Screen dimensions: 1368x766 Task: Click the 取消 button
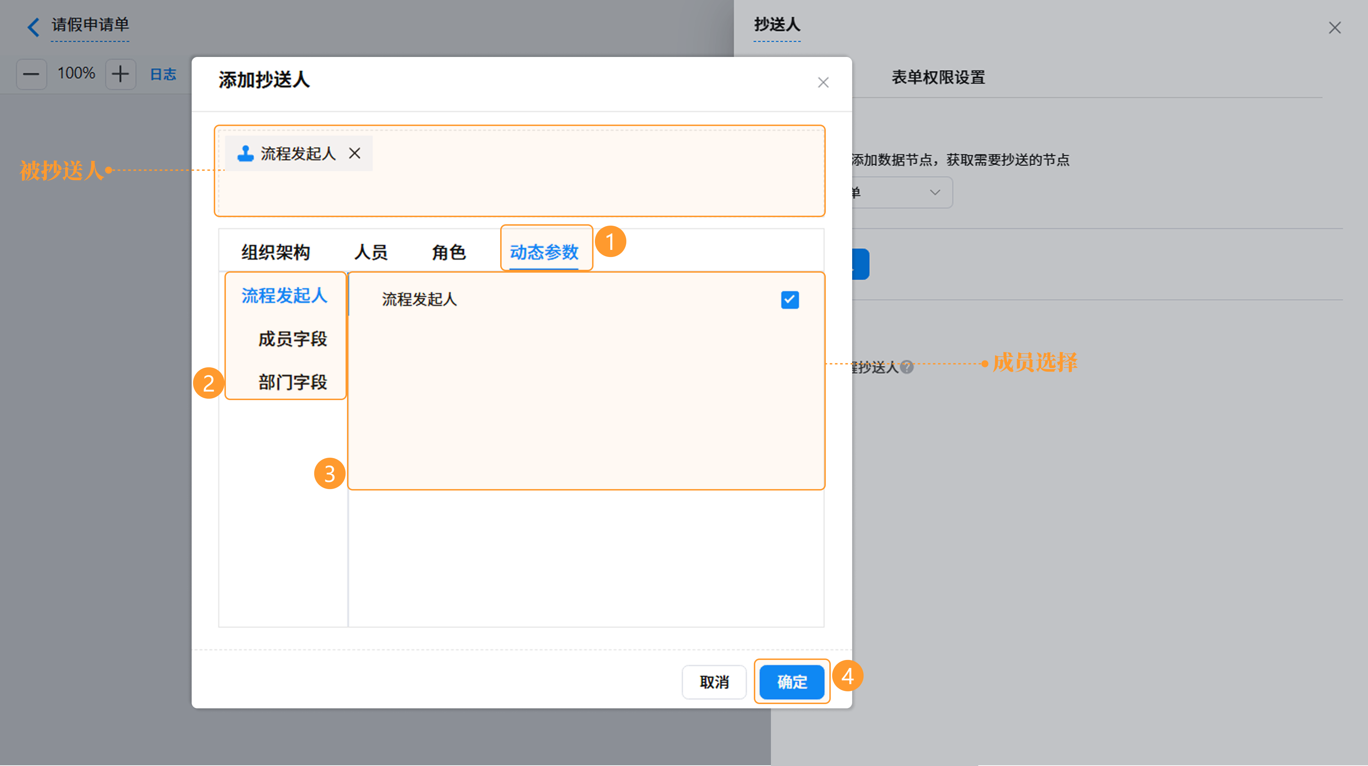[714, 682]
